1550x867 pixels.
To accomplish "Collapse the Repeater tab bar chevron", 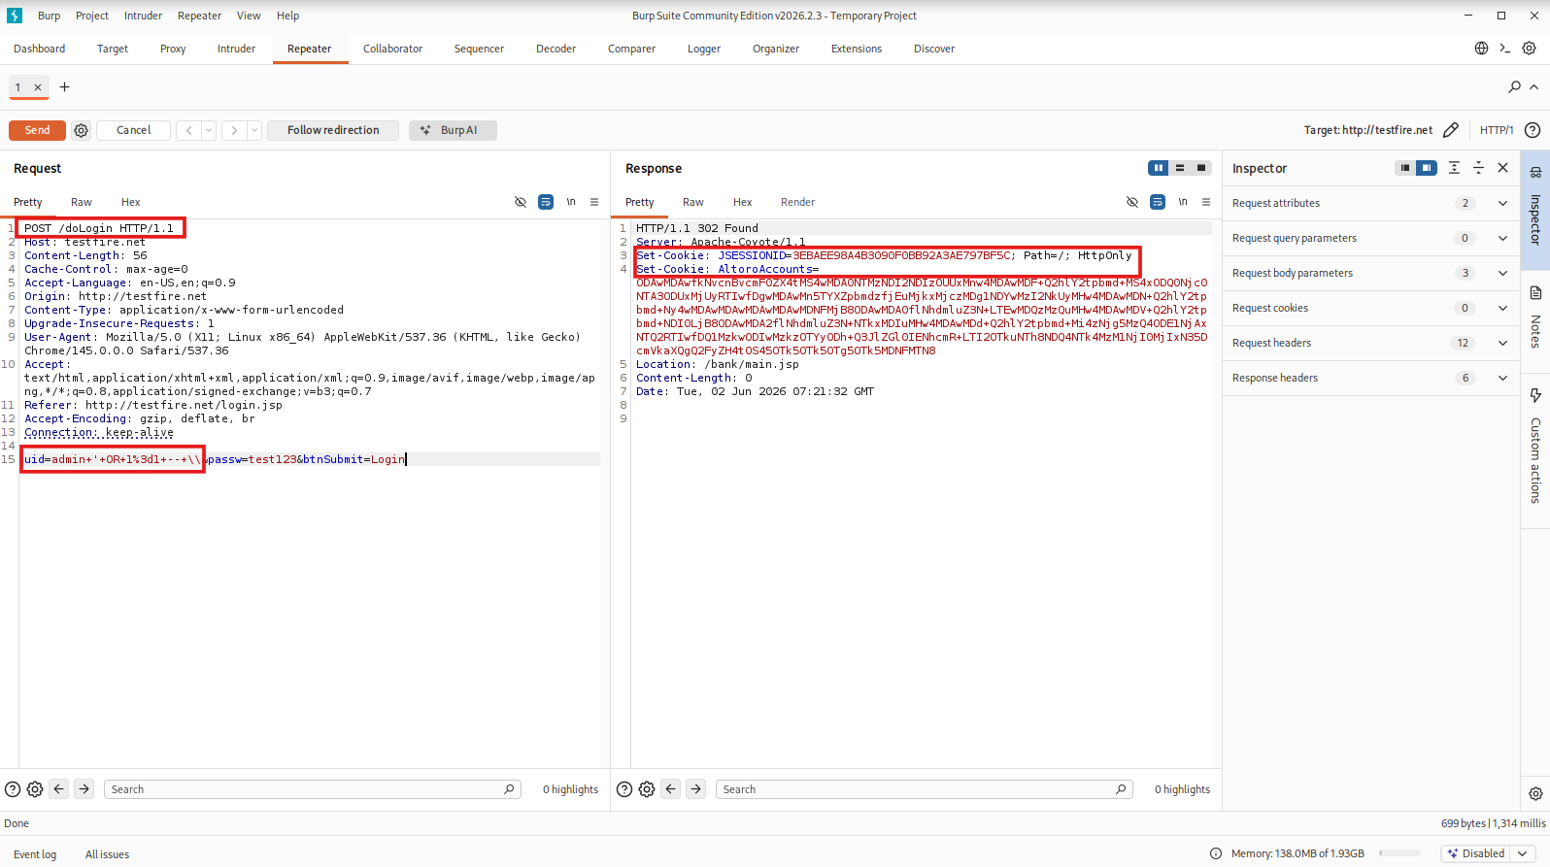I will pyautogui.click(x=1534, y=87).
